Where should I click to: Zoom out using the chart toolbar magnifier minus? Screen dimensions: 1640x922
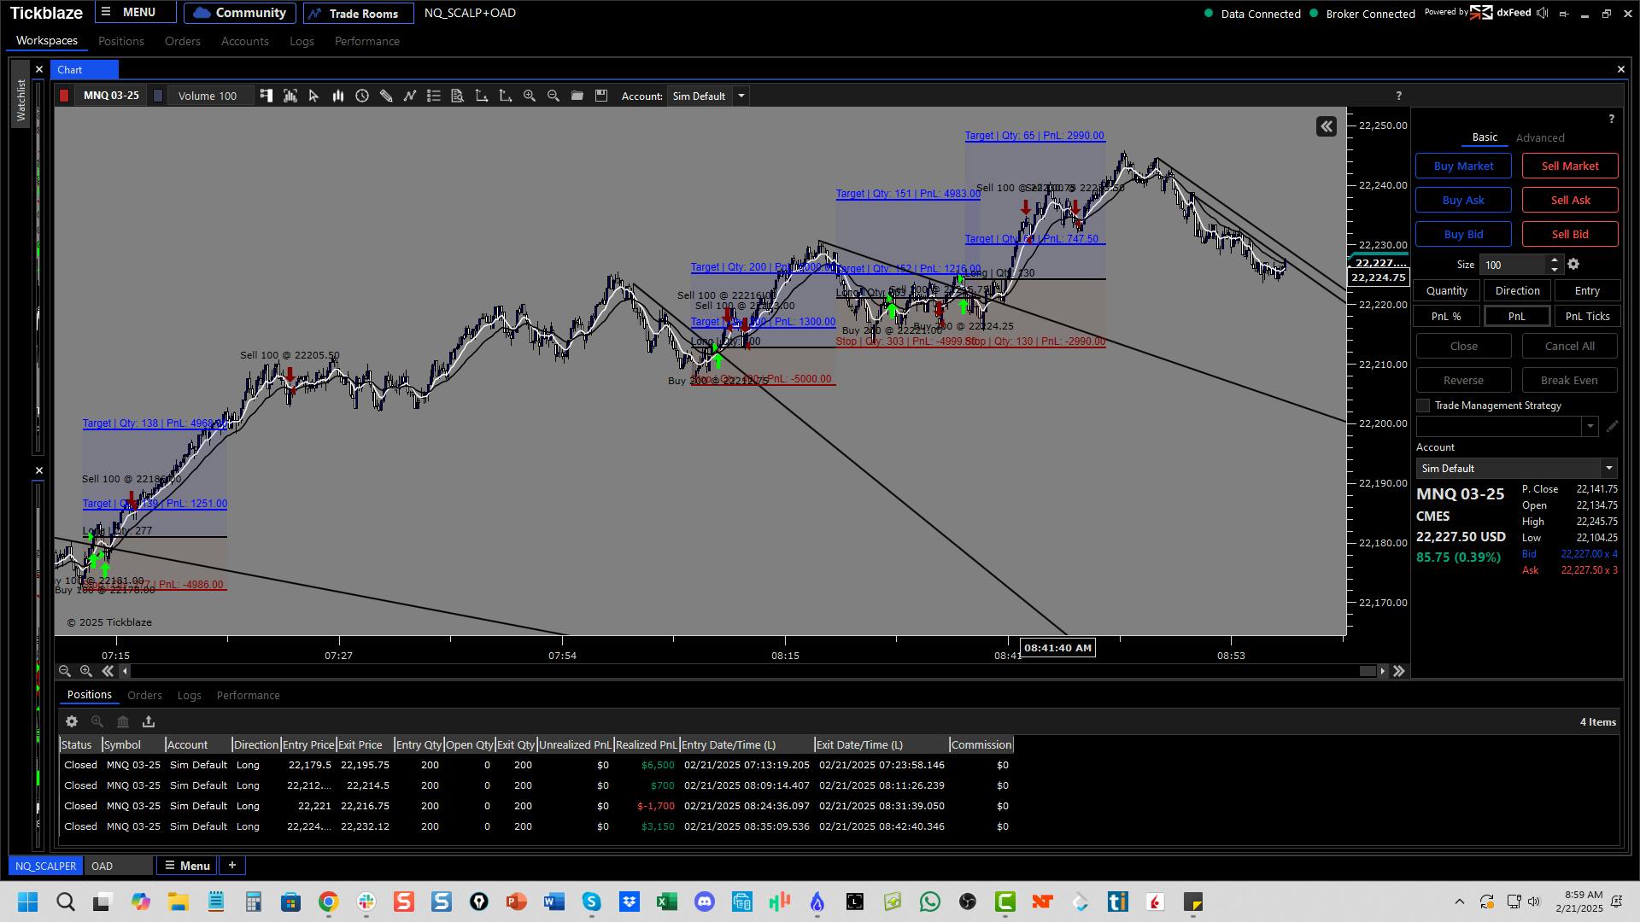coord(553,96)
